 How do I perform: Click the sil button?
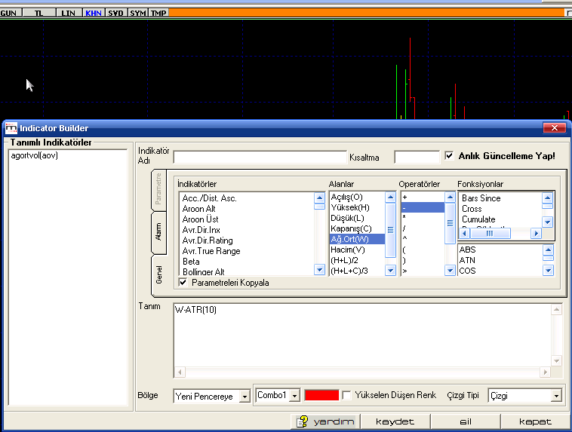tap(466, 421)
